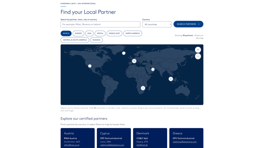Open the cluster pin labeled 2 in Southeast Asia
Screen dimensions: 264x148
coord(171,79)
